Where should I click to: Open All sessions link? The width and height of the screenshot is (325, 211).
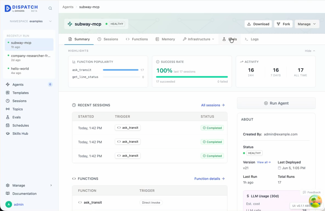click(x=213, y=105)
